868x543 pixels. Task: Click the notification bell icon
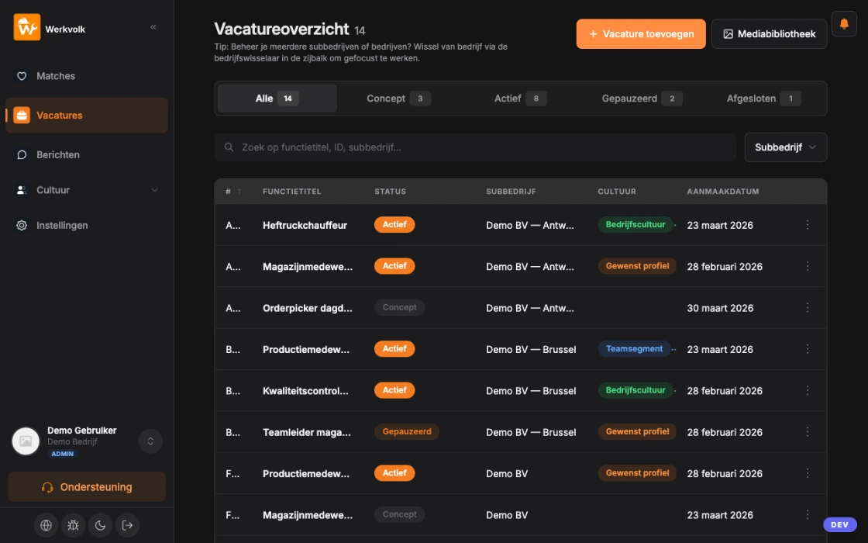pos(845,23)
